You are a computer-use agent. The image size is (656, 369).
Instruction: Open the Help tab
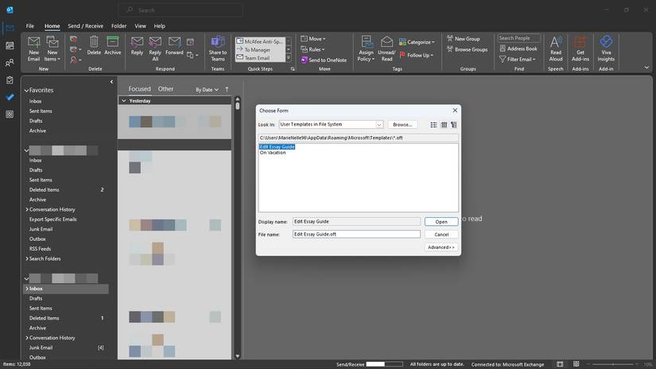point(159,26)
